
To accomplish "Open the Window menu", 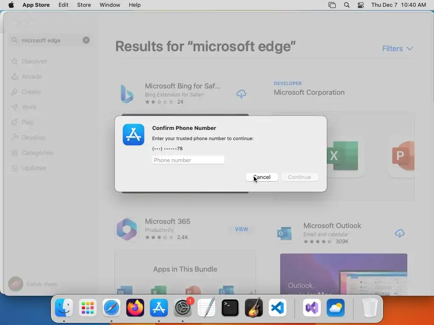I will 110,5.
